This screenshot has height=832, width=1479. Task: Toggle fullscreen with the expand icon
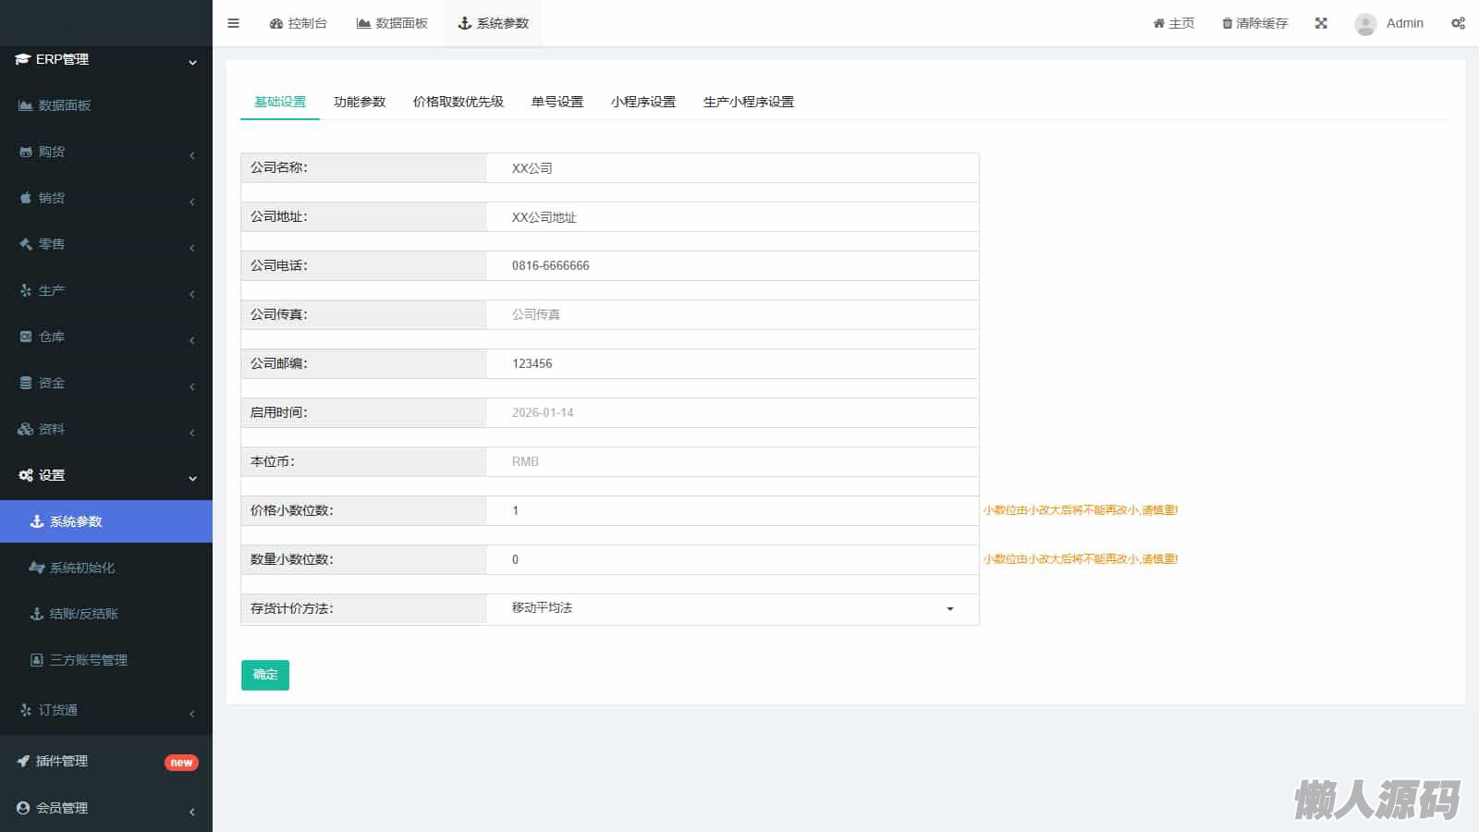(1321, 23)
